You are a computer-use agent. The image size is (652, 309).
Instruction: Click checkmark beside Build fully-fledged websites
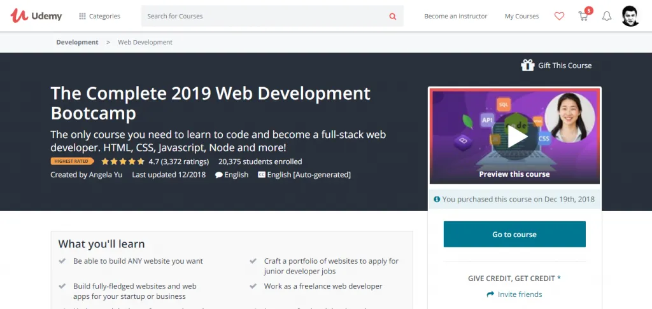62,286
